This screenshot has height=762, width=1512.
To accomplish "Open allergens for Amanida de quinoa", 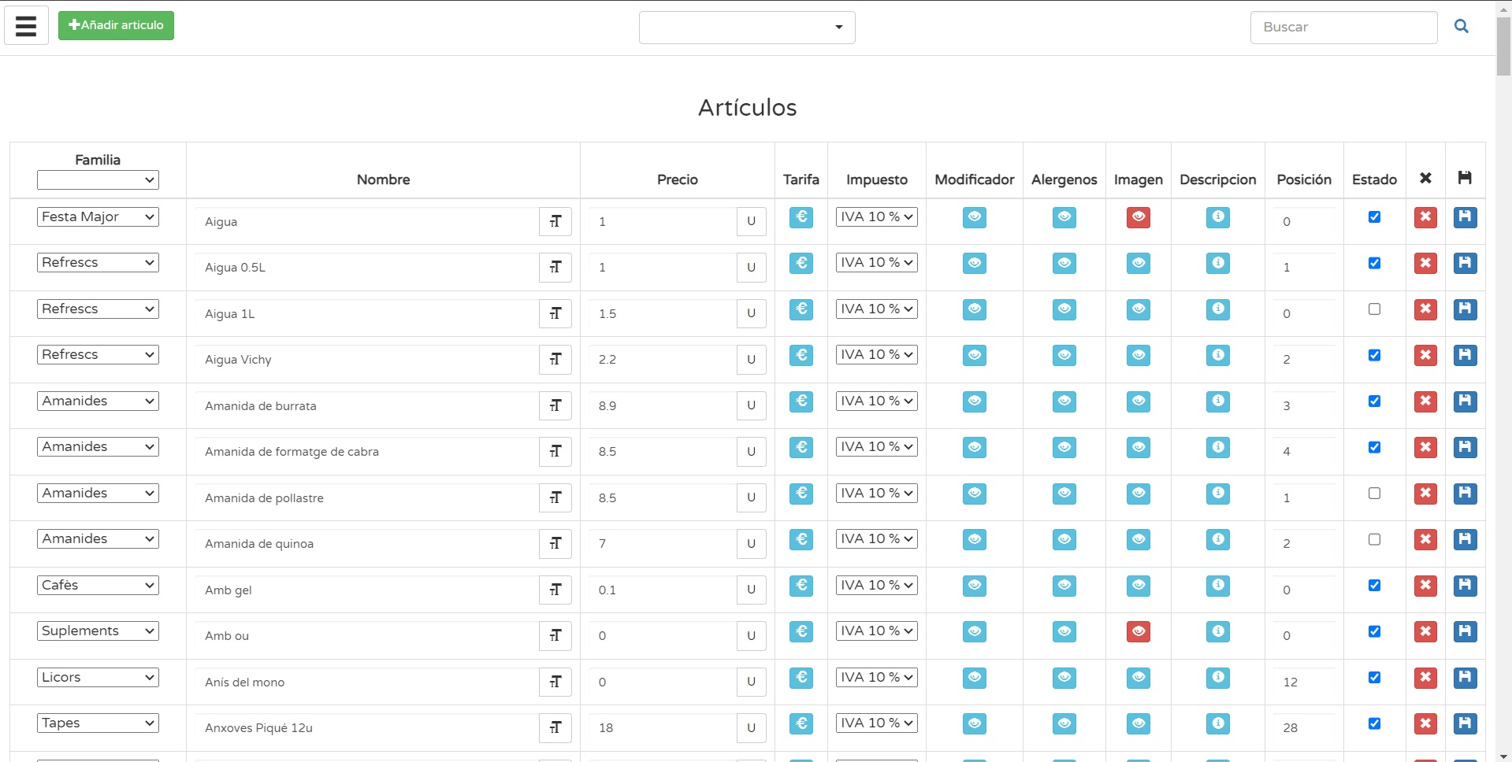I will [1064, 539].
